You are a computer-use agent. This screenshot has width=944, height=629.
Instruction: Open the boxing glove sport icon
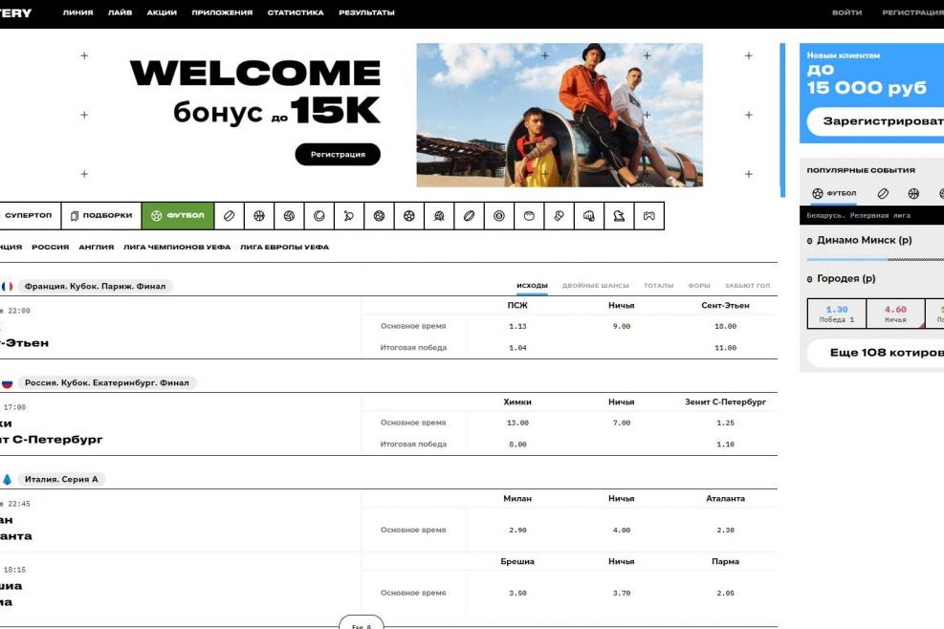pyautogui.click(x=558, y=215)
